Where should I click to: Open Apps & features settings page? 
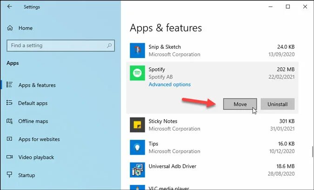point(37,85)
